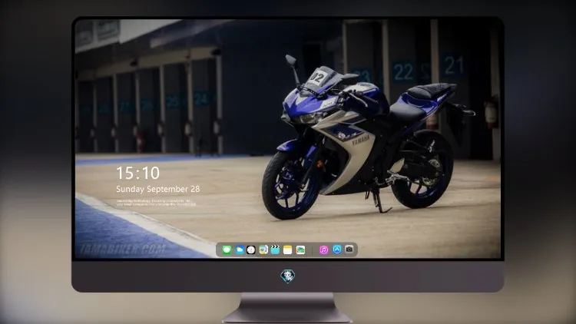Open the Contacts-style icon next to Clock

[263, 250]
